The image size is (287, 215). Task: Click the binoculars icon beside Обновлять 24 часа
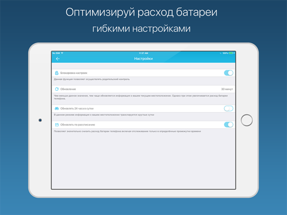click(x=57, y=109)
